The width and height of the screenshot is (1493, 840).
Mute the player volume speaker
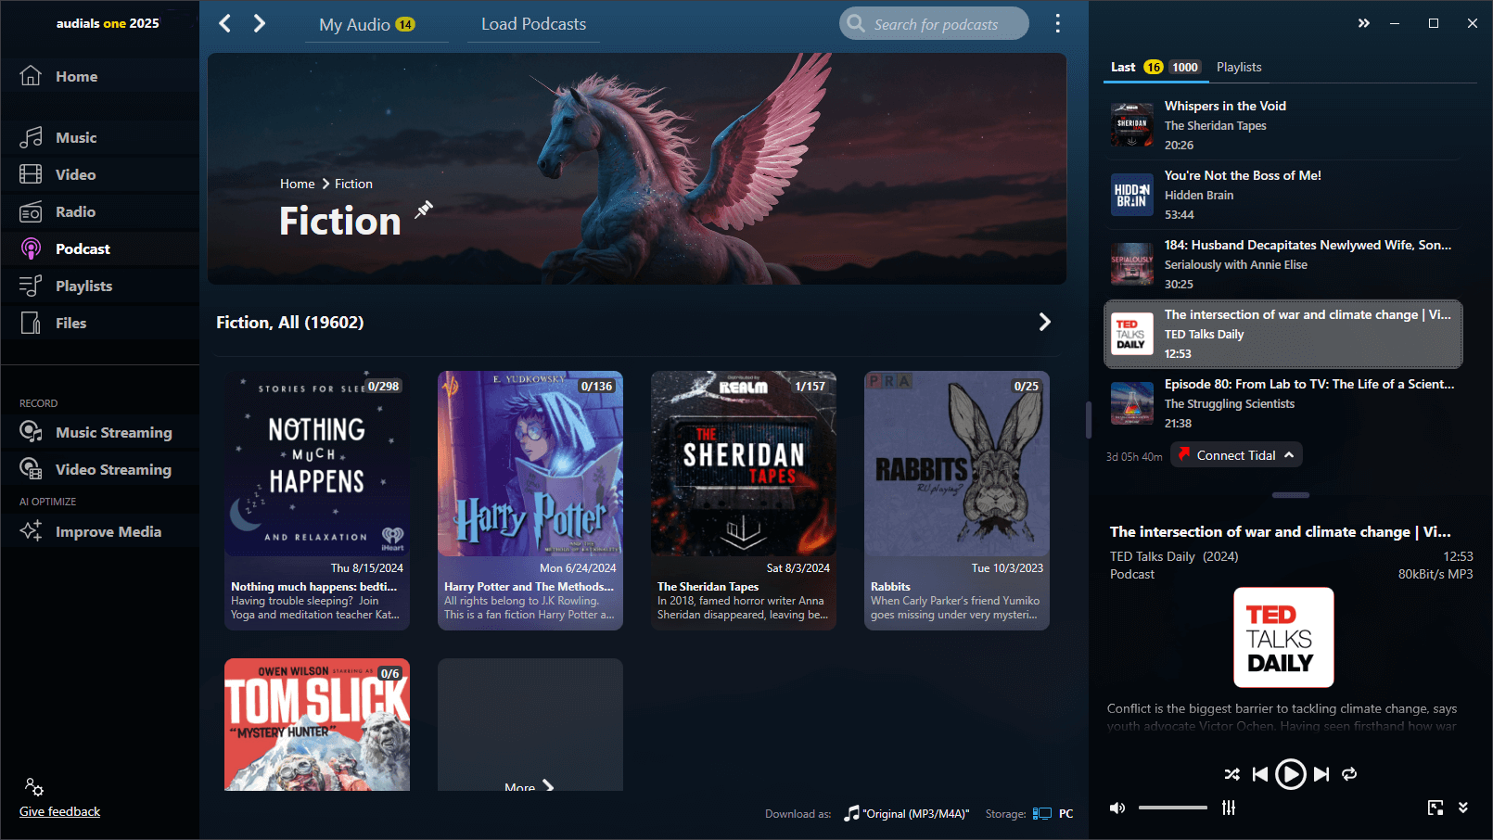click(x=1117, y=808)
